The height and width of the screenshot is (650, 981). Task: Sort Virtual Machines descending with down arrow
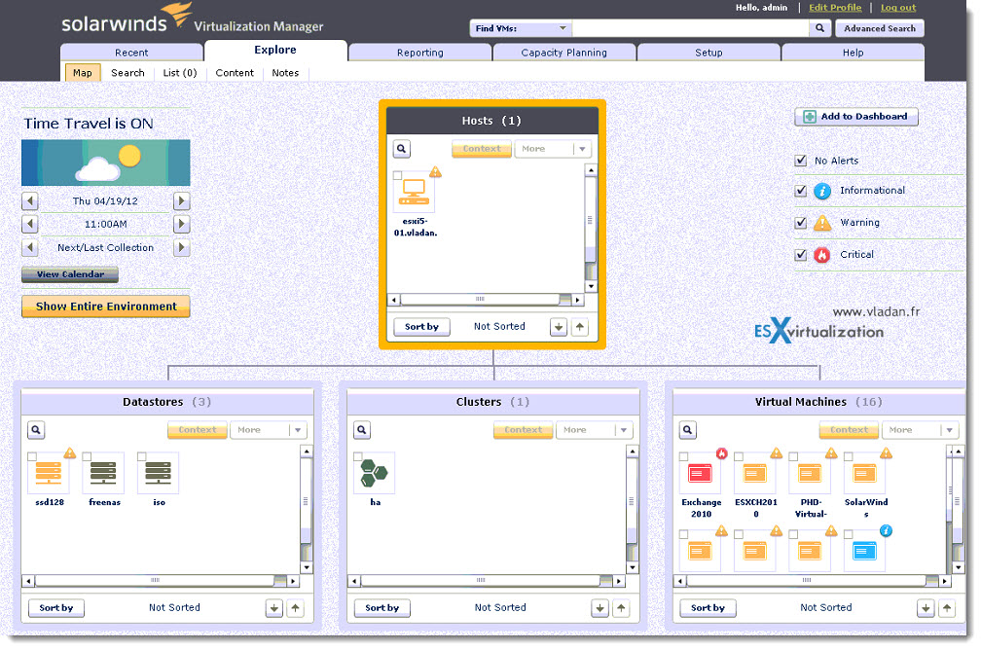[x=926, y=607]
